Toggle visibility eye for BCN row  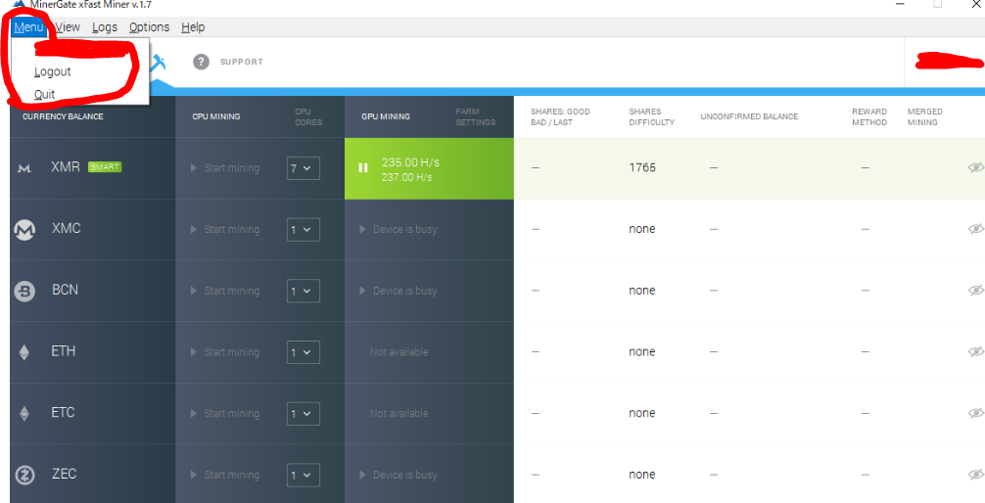(x=975, y=291)
